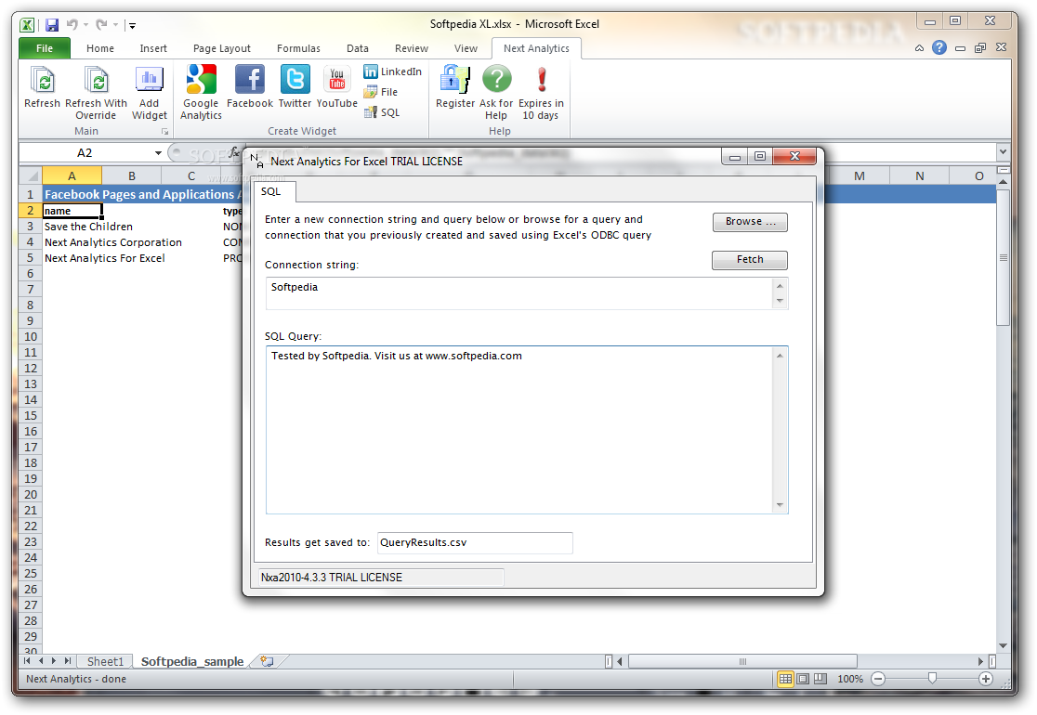
Task: Open the Insert ribbon tab
Action: (153, 48)
